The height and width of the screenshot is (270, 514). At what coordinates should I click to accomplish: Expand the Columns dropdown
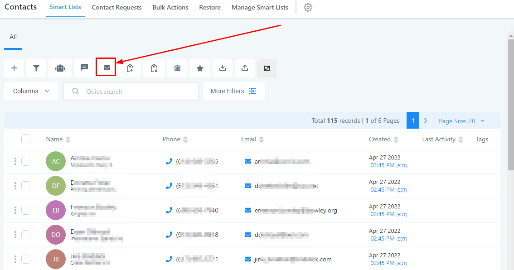(x=31, y=91)
